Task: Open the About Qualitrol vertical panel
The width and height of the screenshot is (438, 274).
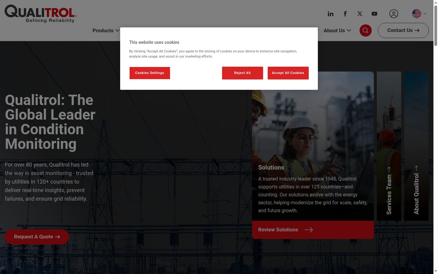Action: tap(416, 146)
